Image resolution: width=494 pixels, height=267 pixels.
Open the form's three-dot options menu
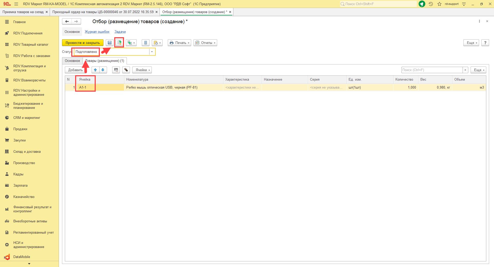pos(479,21)
